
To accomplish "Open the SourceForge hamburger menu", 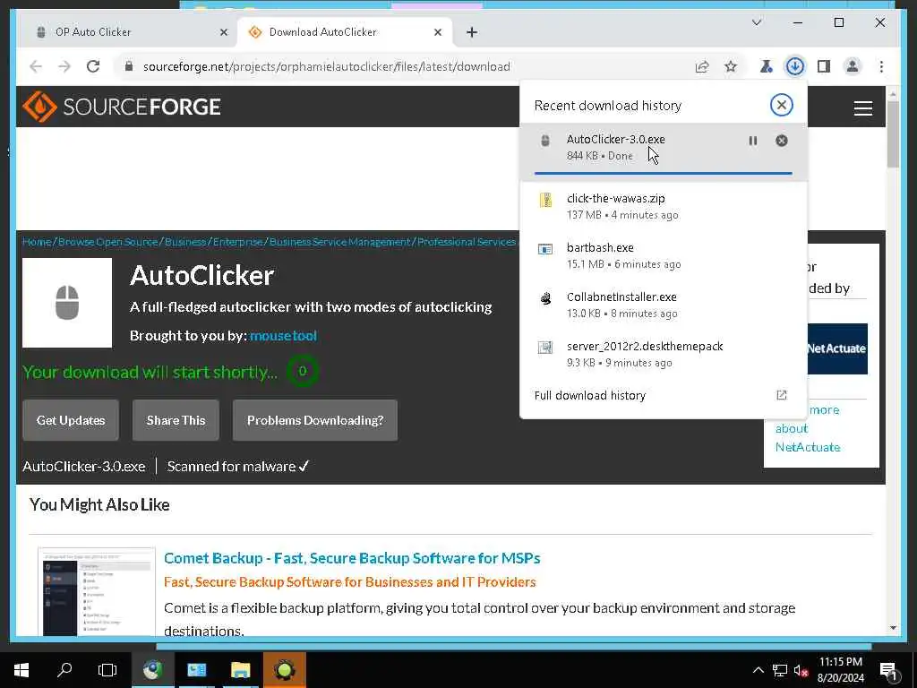I will click(862, 108).
